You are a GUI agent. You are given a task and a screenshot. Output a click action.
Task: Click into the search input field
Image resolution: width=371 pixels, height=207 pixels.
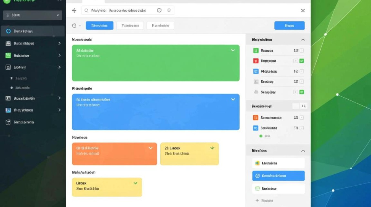(121, 10)
